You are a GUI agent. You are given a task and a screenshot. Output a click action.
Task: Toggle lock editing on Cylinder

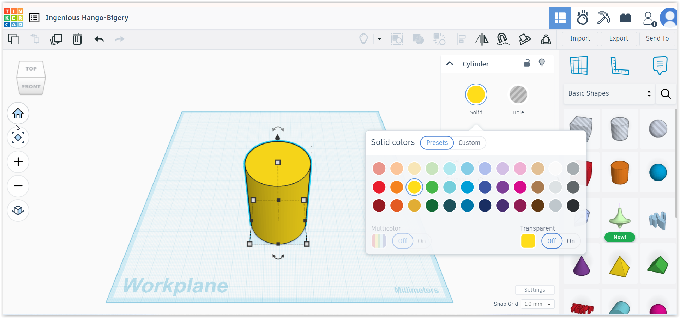tap(526, 63)
